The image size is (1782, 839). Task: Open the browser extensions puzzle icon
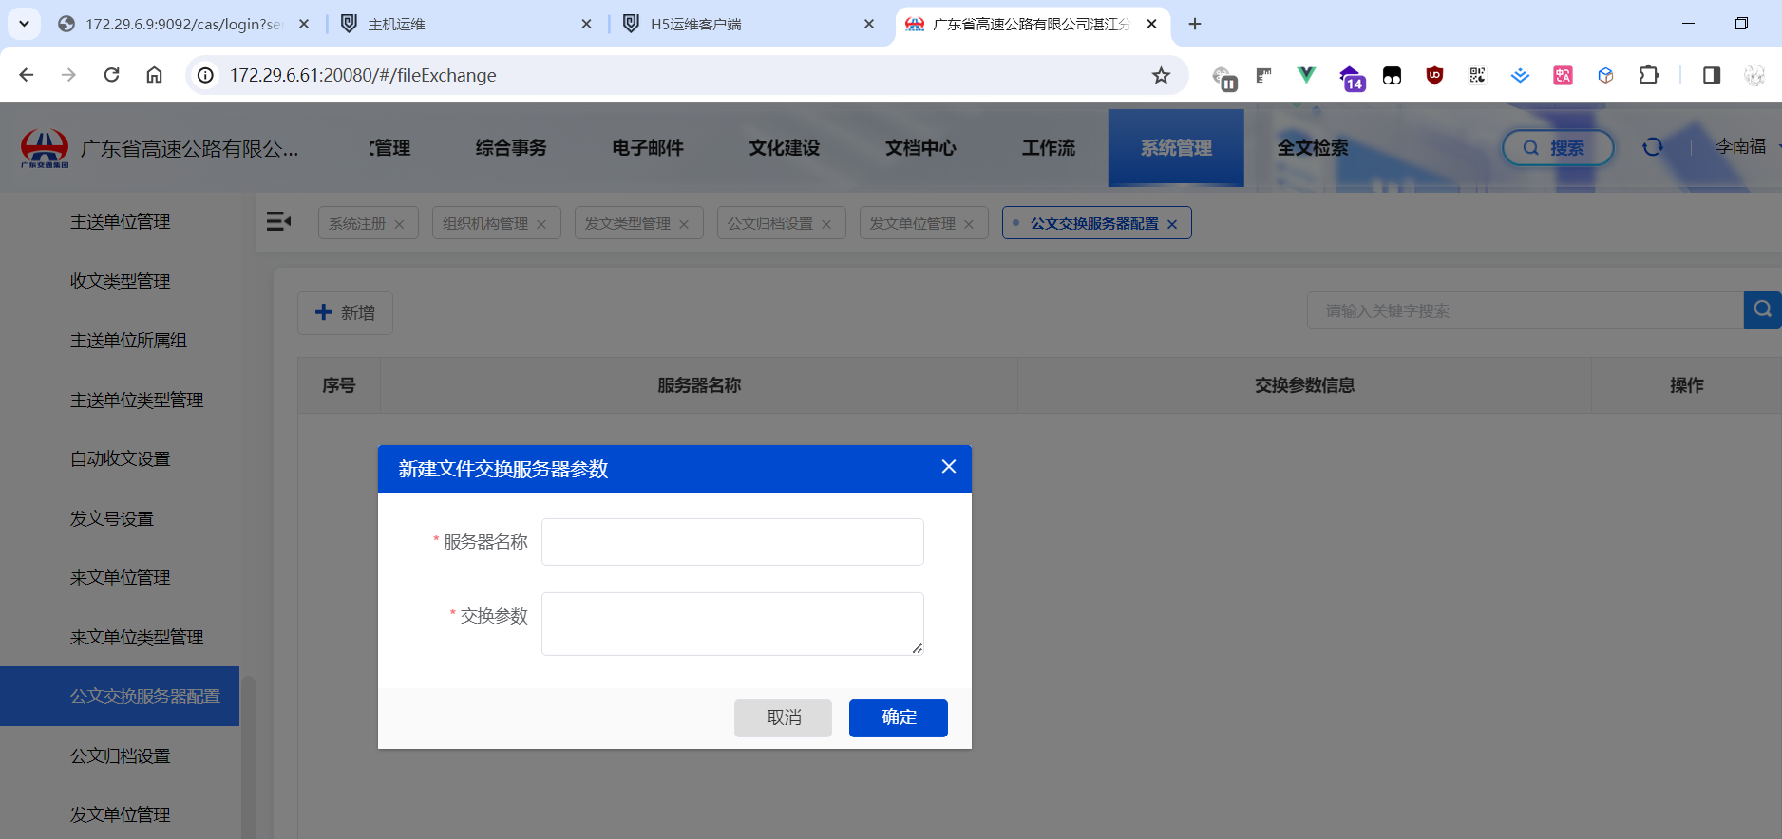pyautogui.click(x=1649, y=75)
